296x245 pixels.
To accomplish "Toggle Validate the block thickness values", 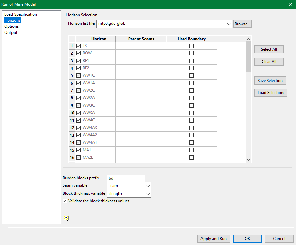I will tap(65, 201).
